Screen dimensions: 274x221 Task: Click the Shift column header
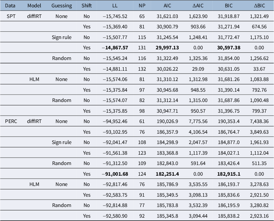click(87, 6)
